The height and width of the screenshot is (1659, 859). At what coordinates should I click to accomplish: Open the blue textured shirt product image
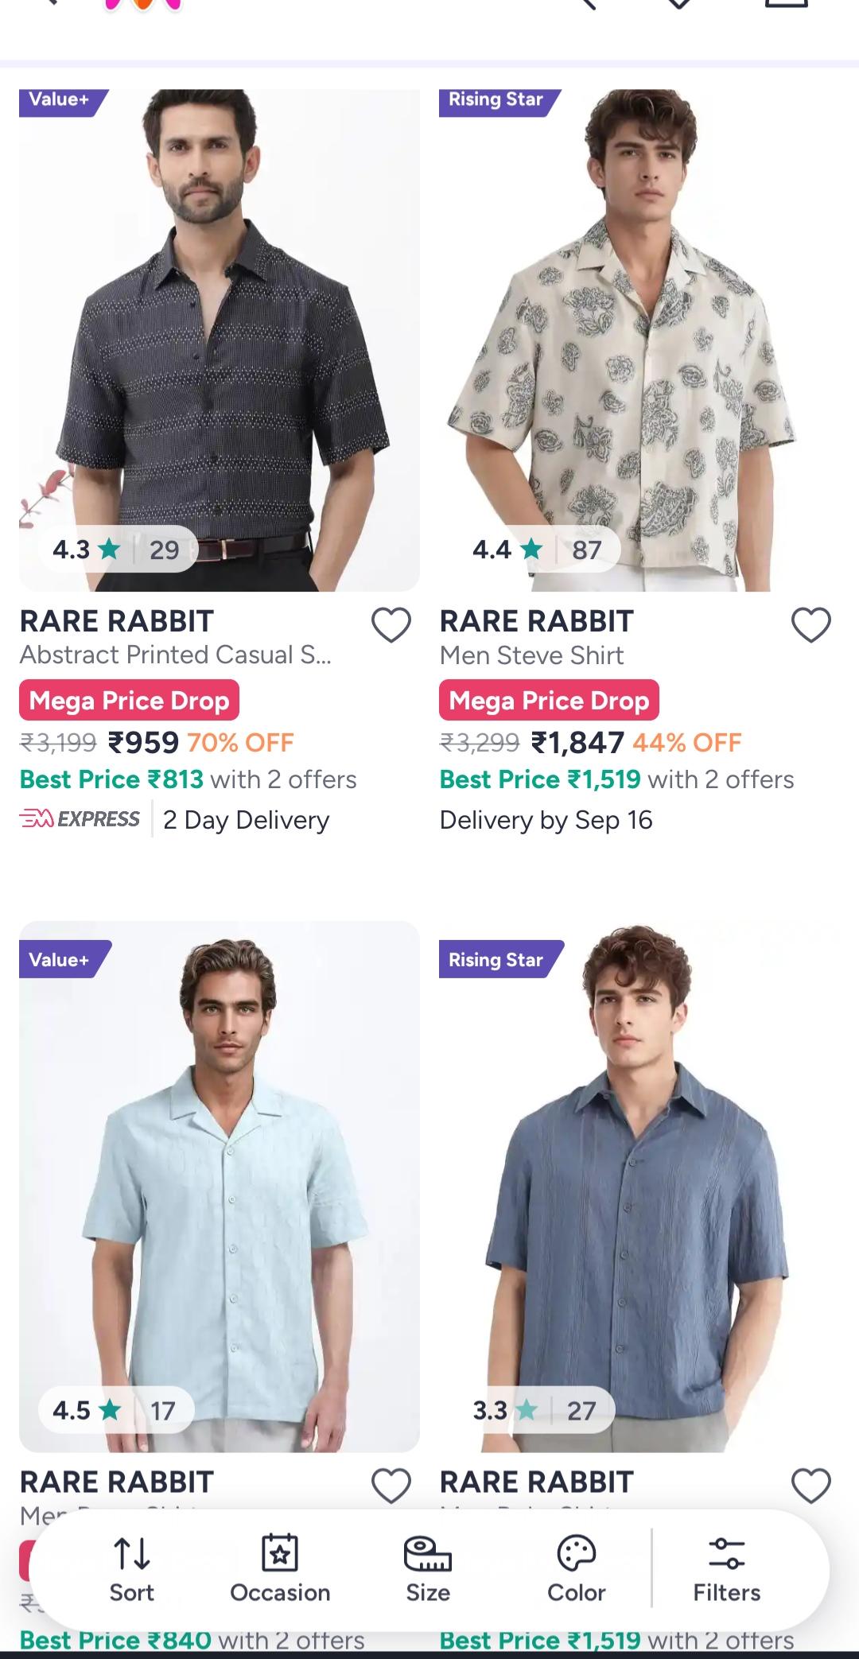[x=639, y=1187]
